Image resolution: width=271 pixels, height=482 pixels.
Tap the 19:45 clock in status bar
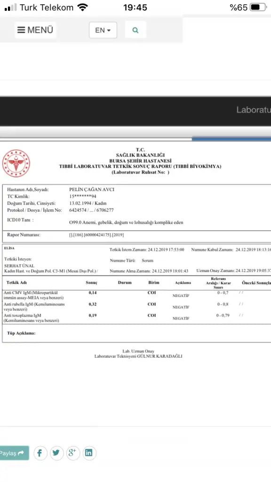coord(135,8)
